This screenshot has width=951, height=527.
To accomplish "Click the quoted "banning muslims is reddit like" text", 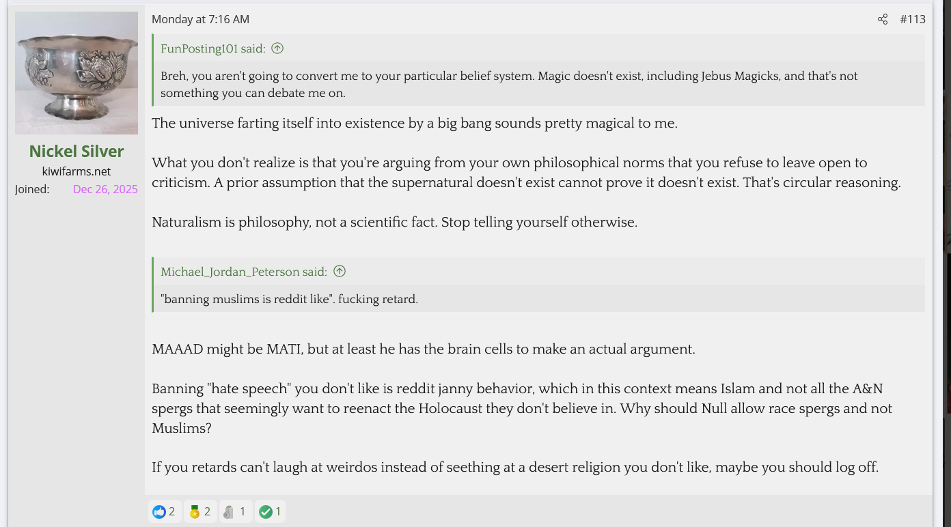I will (x=289, y=299).
